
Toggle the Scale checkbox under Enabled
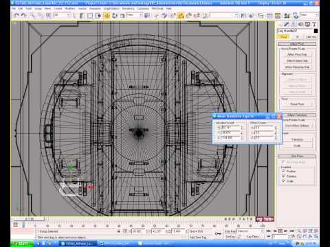click(283, 181)
